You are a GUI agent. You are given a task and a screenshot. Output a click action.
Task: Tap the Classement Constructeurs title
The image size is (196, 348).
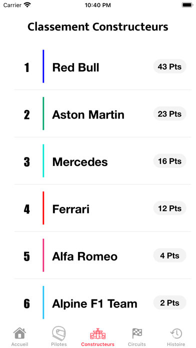98,27
